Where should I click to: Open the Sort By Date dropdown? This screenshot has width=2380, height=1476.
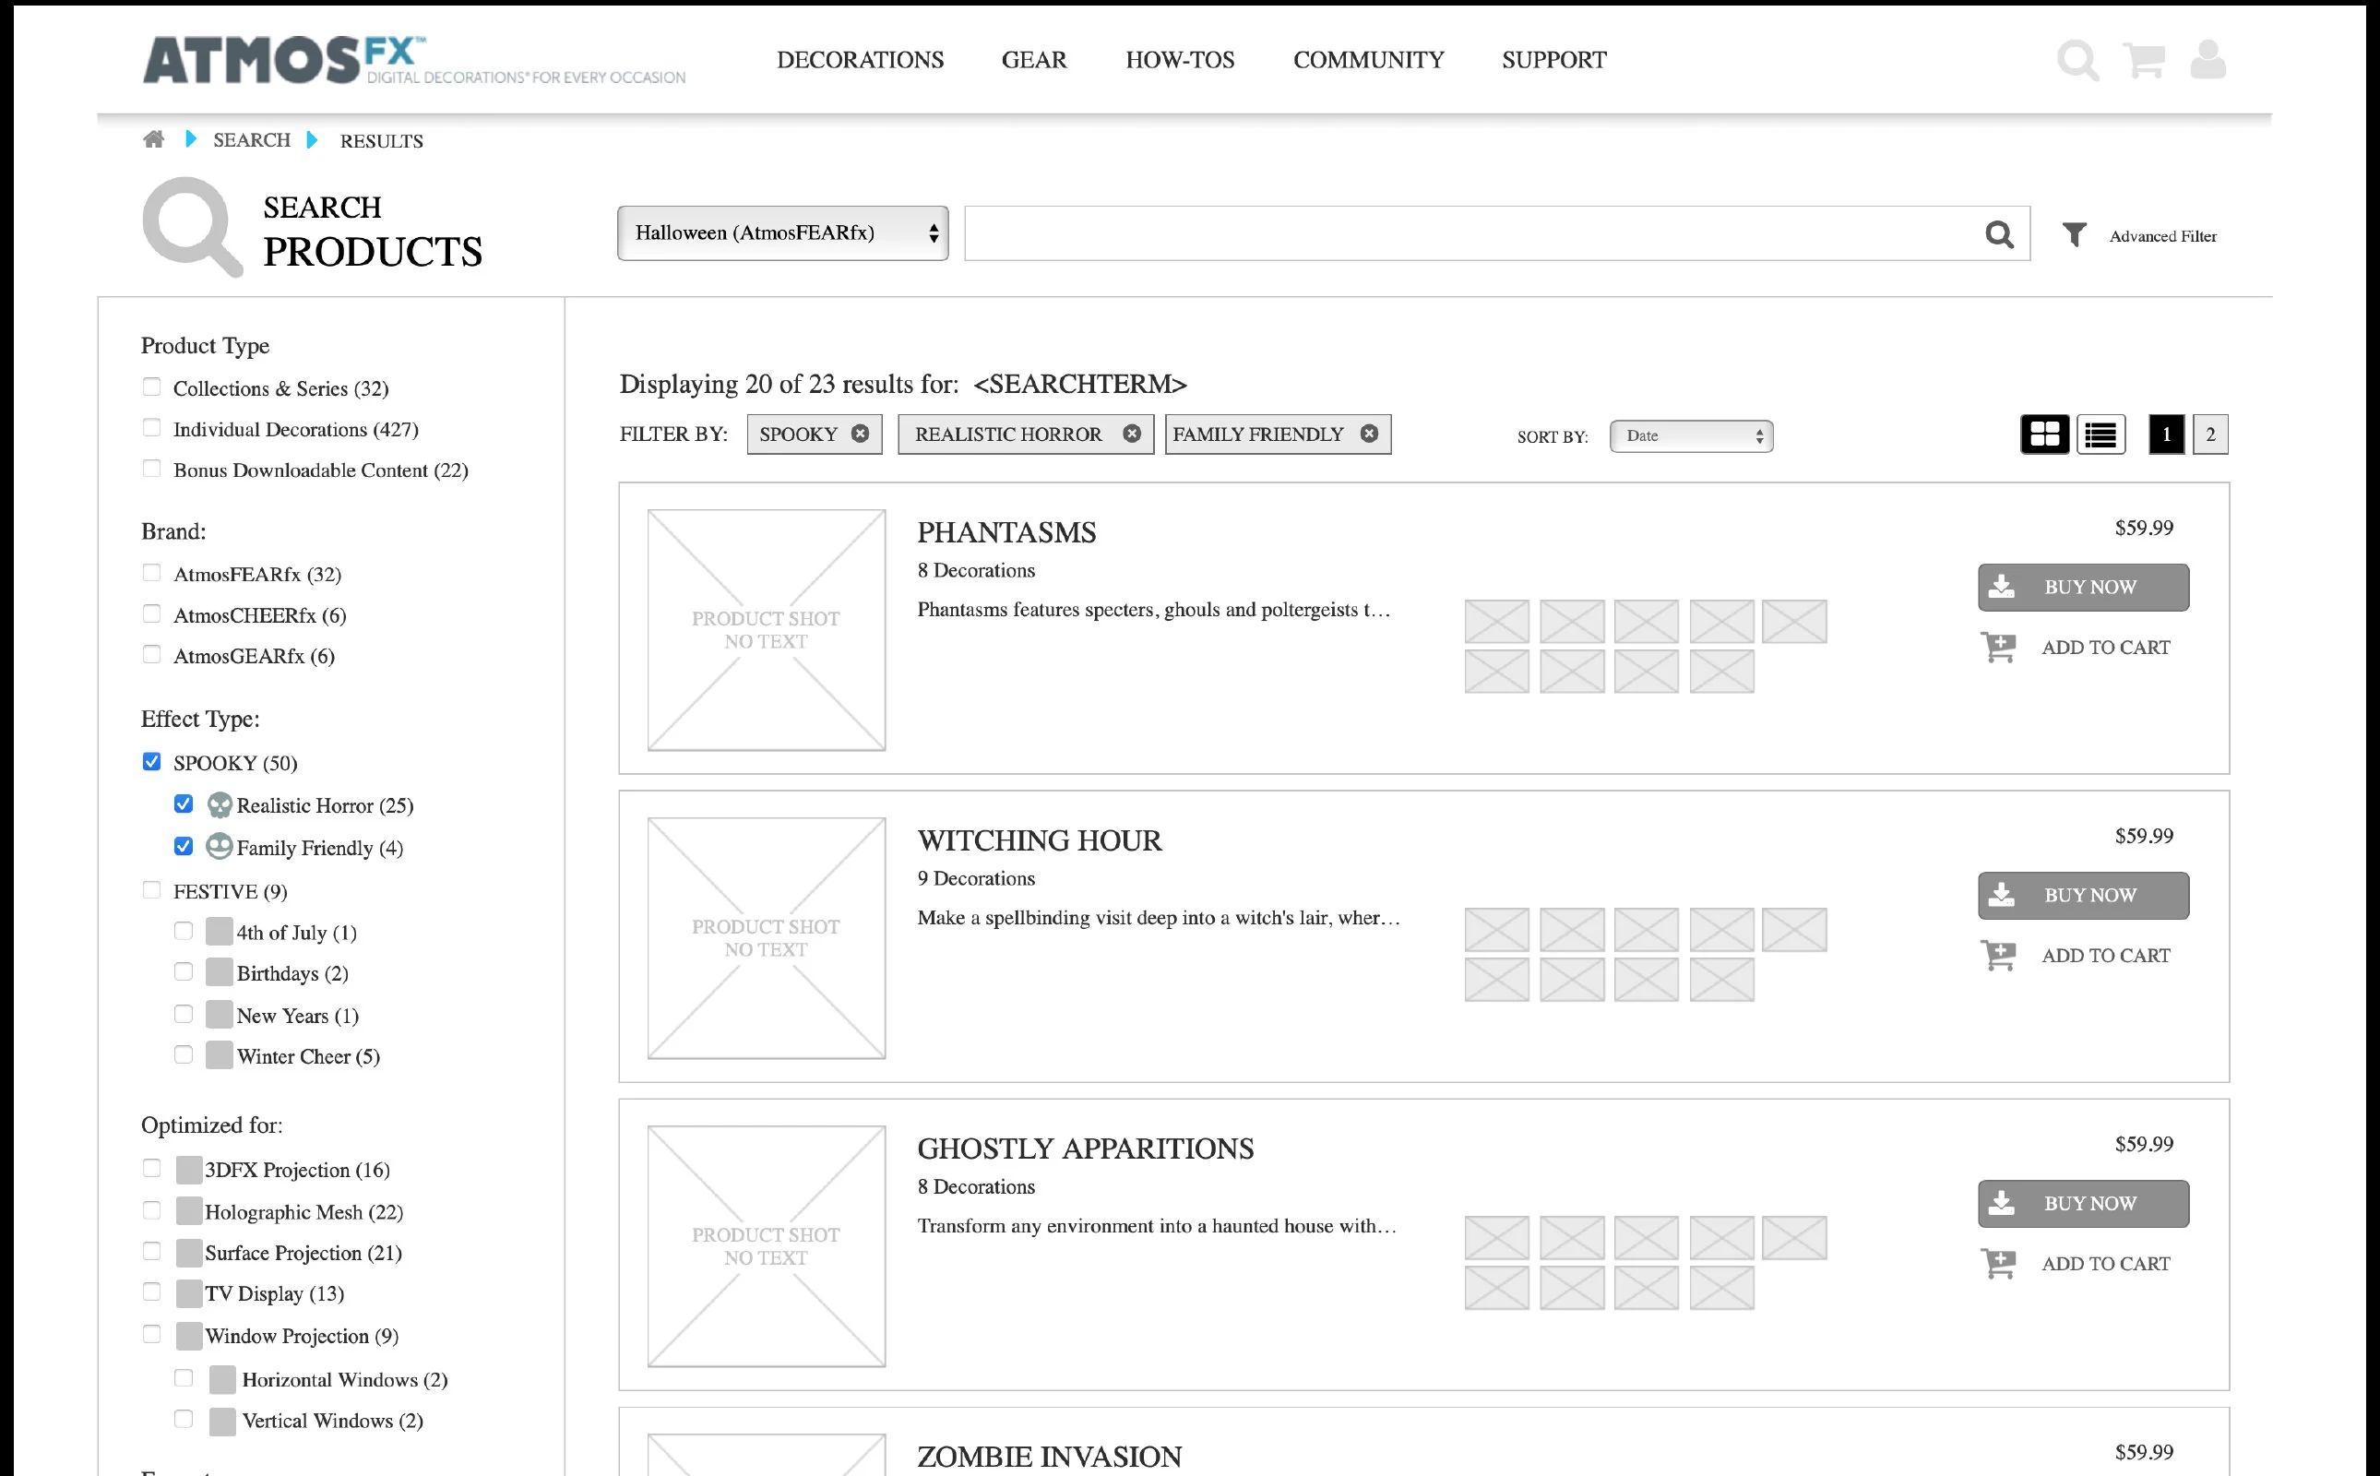click(x=1692, y=436)
